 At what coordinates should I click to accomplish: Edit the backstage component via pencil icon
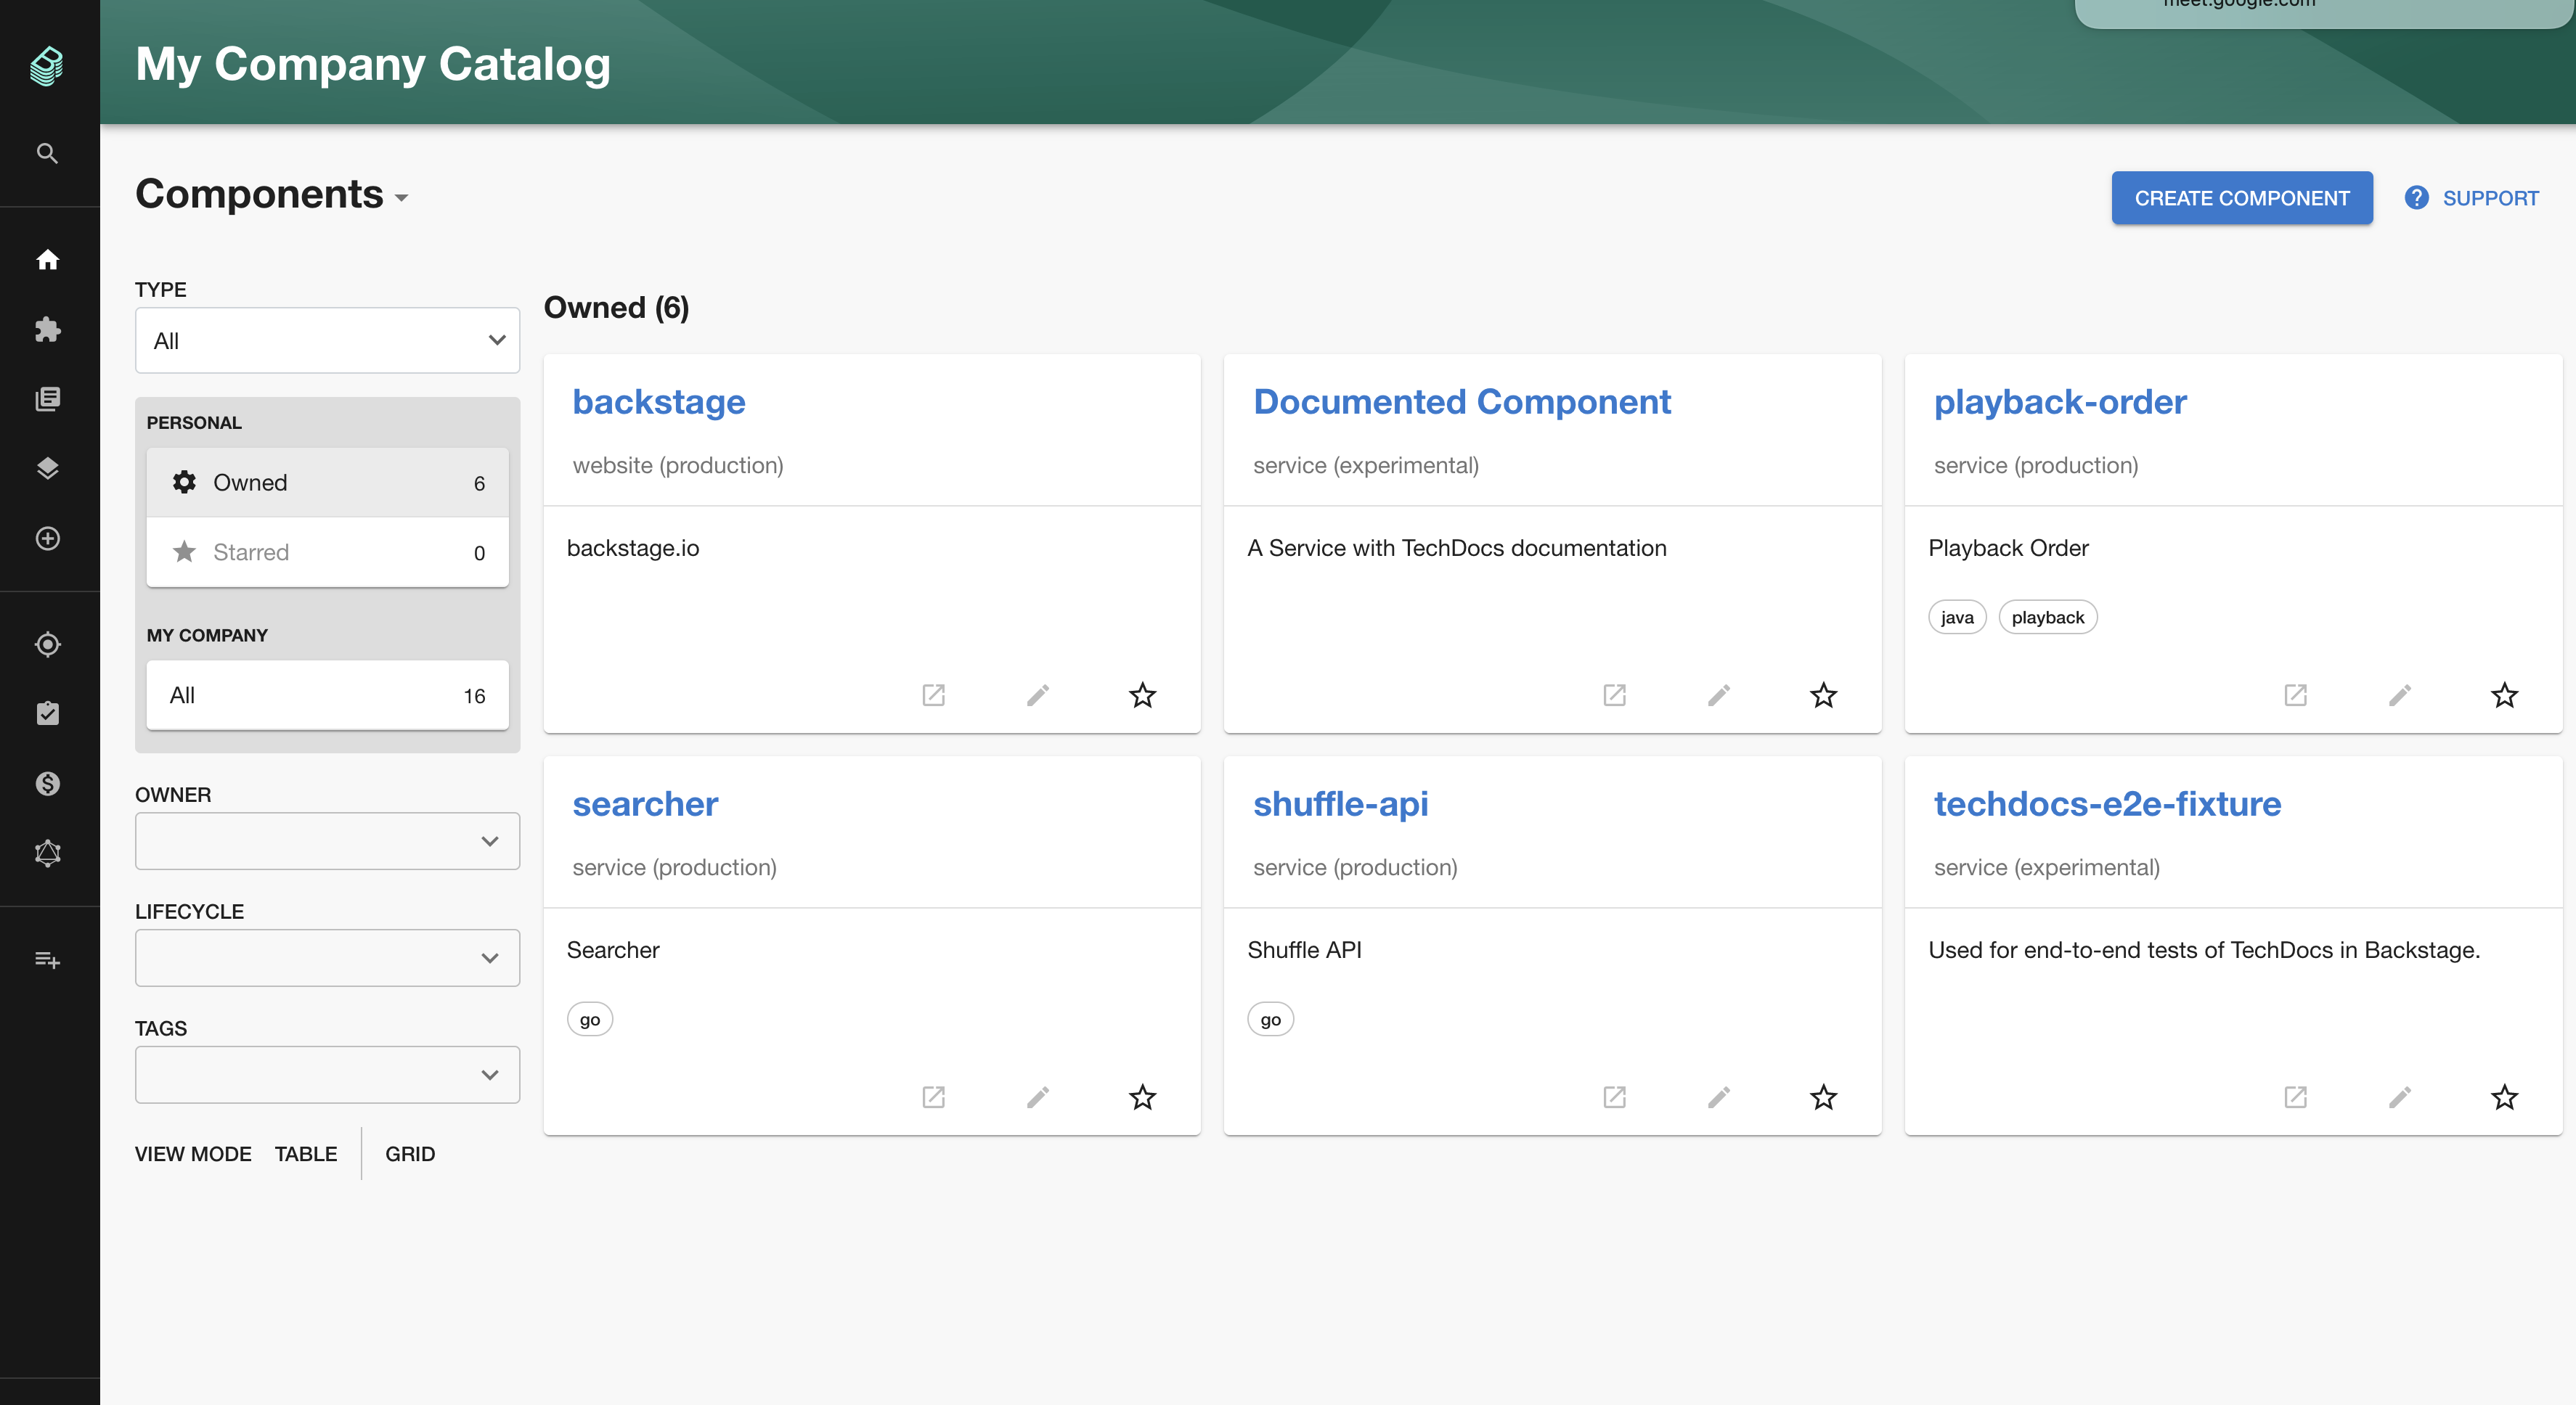click(x=1038, y=695)
